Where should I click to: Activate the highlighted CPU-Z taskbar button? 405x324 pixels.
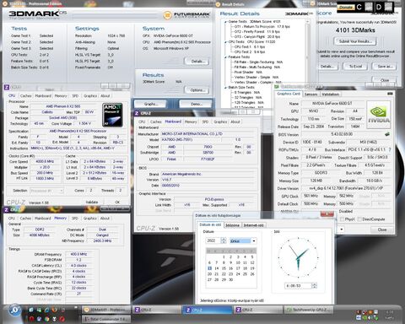(208, 310)
